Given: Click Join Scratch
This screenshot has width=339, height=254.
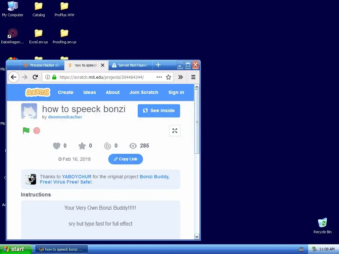Looking at the screenshot, I should tap(144, 92).
